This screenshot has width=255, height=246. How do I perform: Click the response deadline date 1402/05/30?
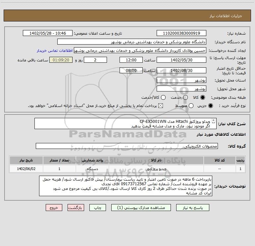tap(181, 60)
